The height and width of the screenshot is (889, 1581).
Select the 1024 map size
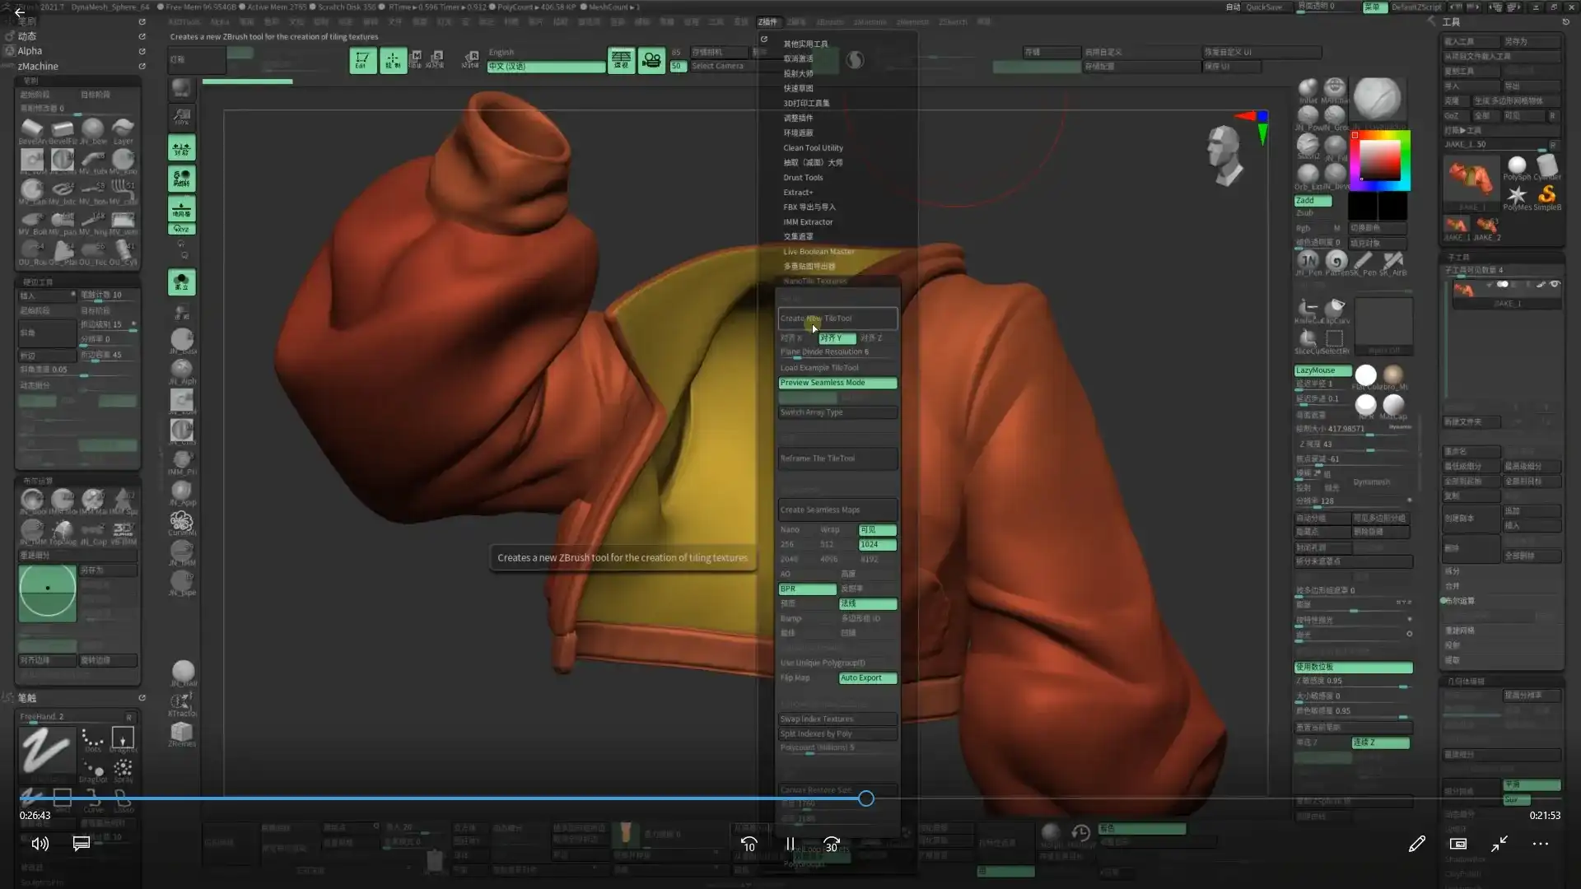[x=877, y=545]
